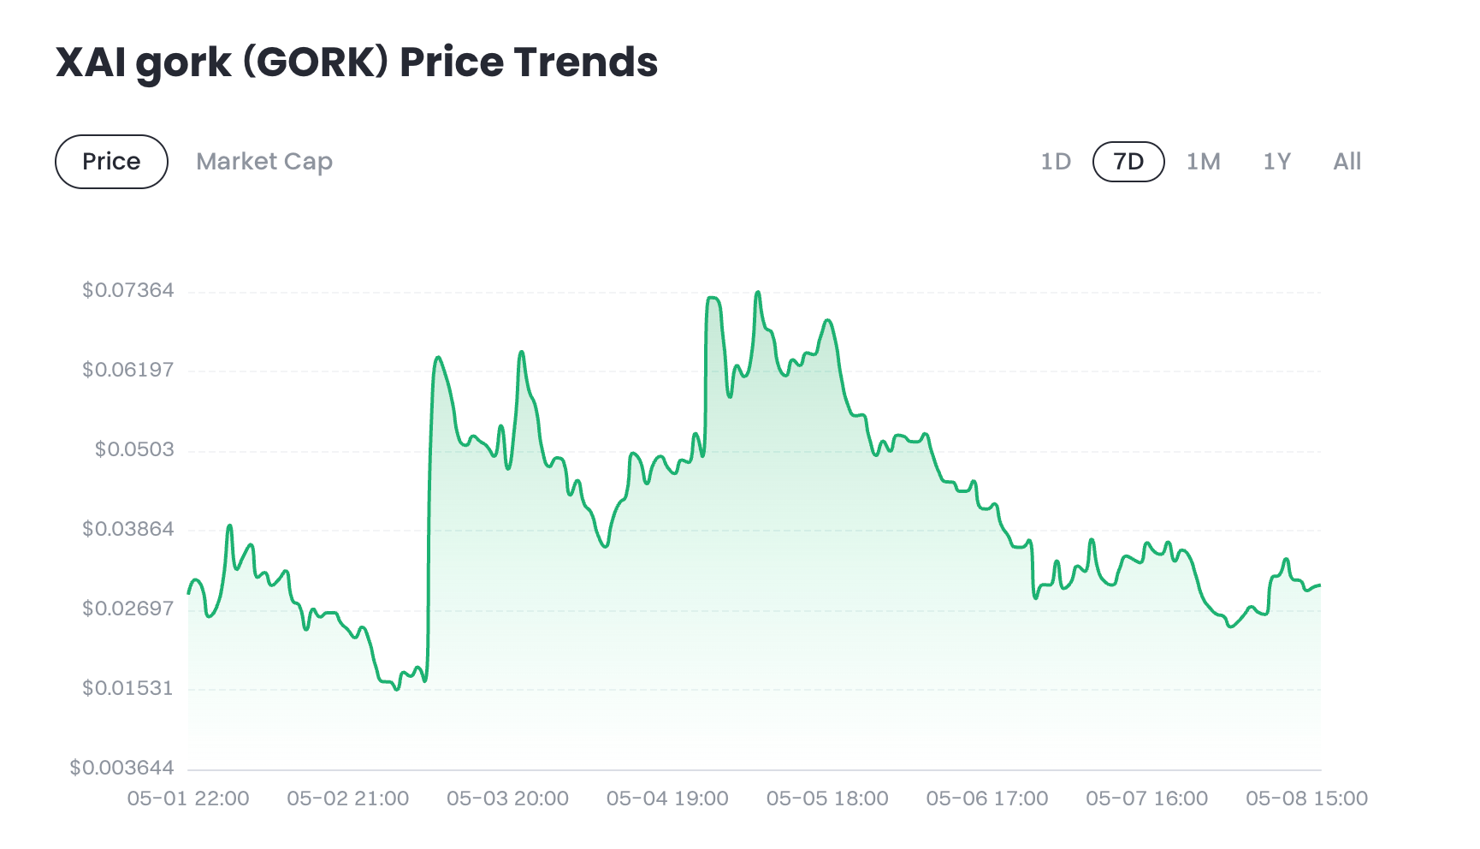Image resolution: width=1480 pixels, height=849 pixels.
Task: Click the 05-03 20:00 date label
Action: tap(507, 799)
